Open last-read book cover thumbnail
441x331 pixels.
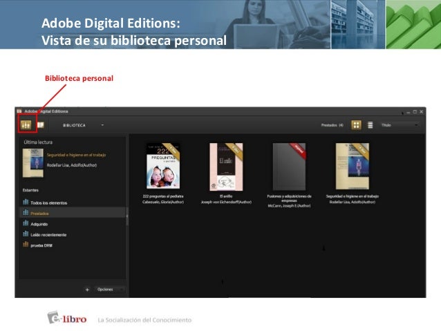33,163
